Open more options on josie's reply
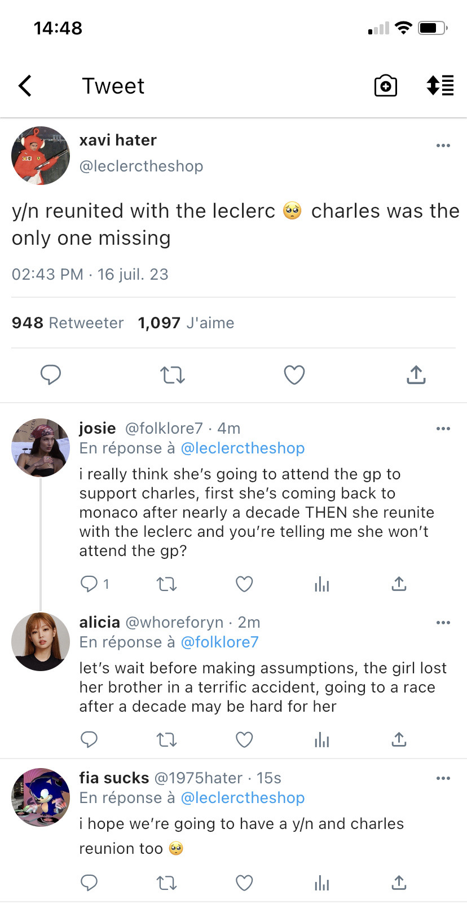 443,429
